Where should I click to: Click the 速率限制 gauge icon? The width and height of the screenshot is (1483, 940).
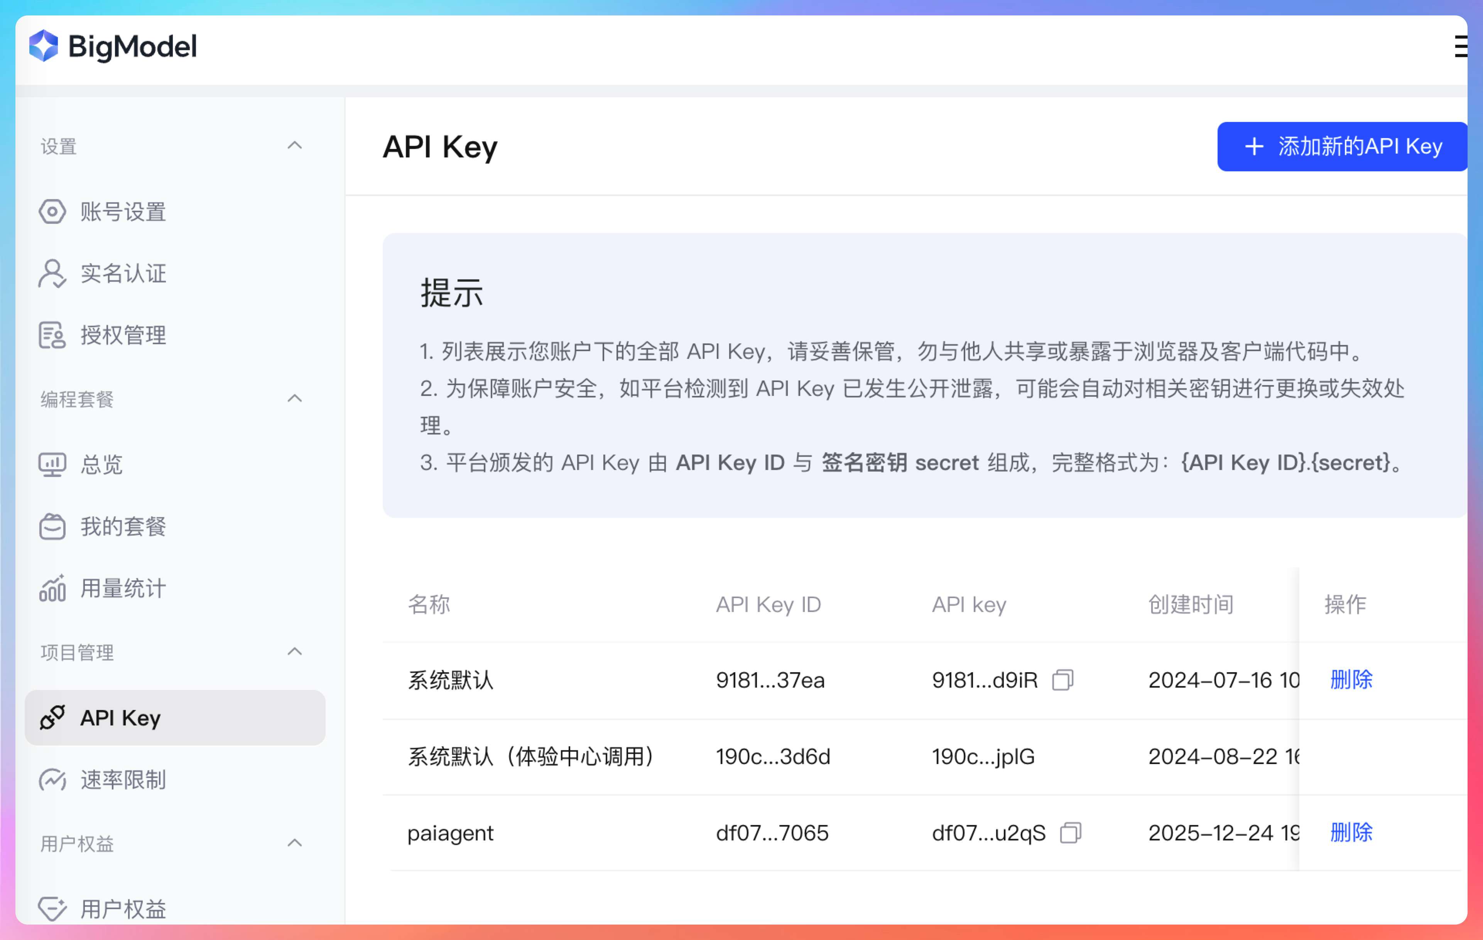[52, 780]
